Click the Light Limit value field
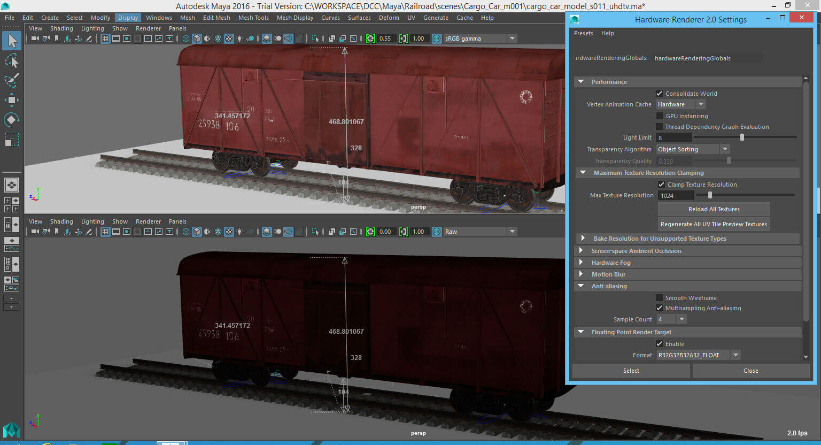 [673, 137]
